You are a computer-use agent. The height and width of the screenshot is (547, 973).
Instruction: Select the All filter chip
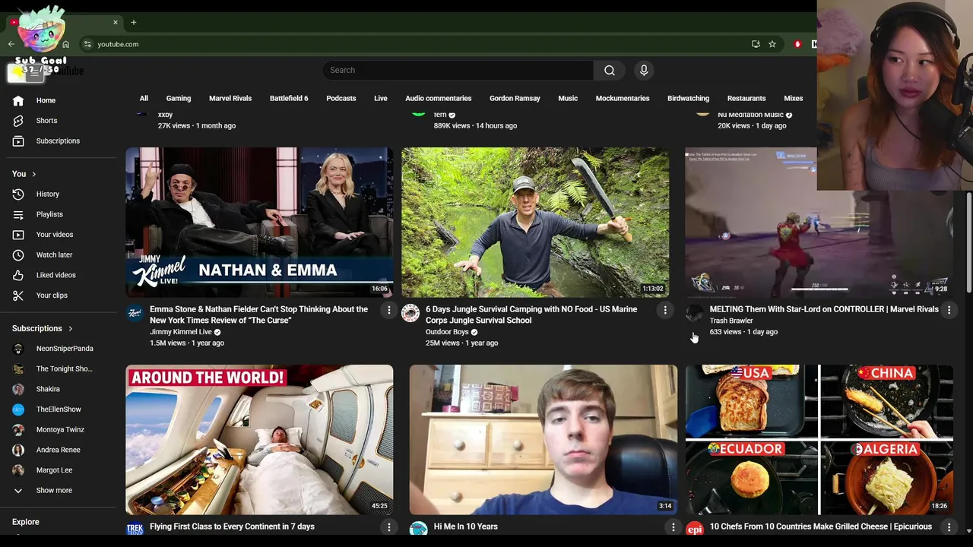click(x=144, y=98)
